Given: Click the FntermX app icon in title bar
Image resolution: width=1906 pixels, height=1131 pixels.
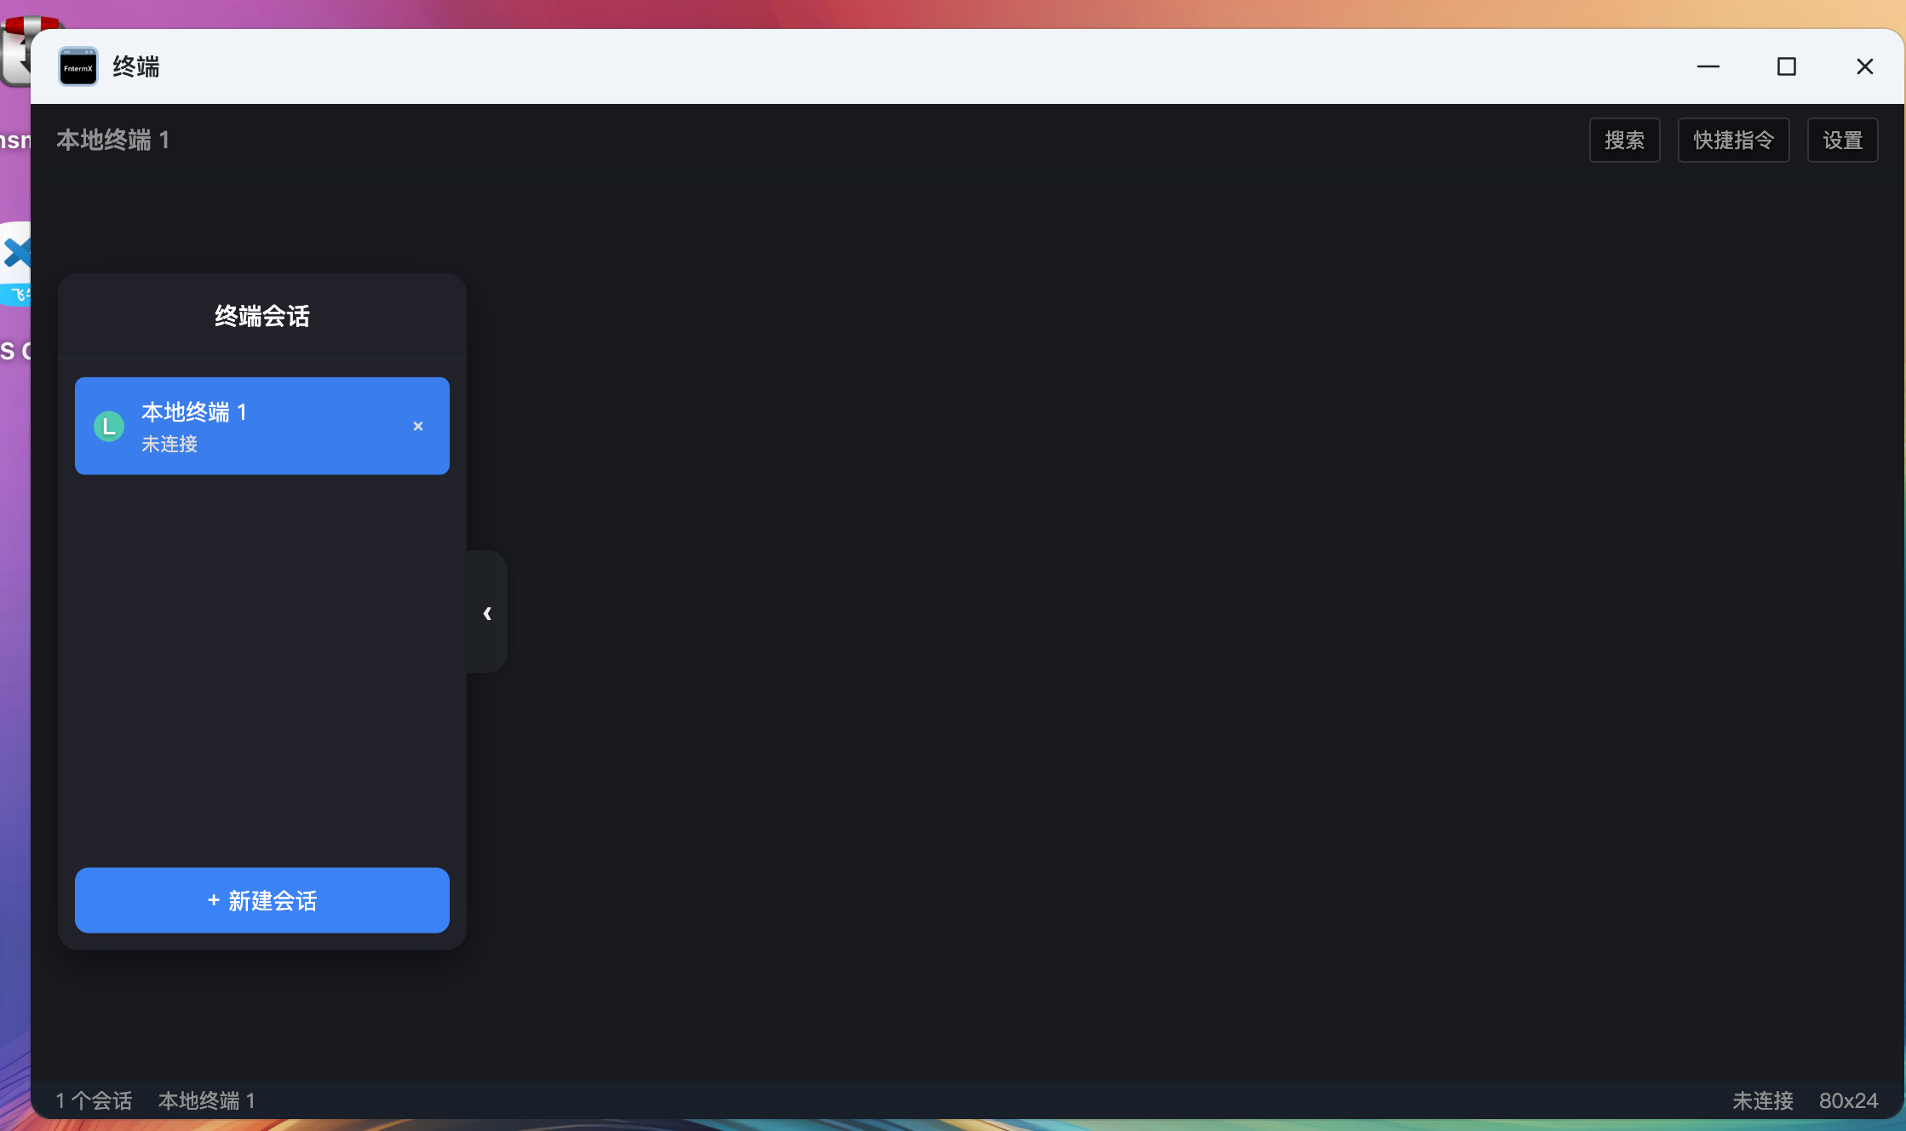Looking at the screenshot, I should point(78,66).
